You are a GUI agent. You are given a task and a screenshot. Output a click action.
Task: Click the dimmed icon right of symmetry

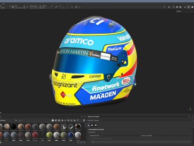pos(80,7)
